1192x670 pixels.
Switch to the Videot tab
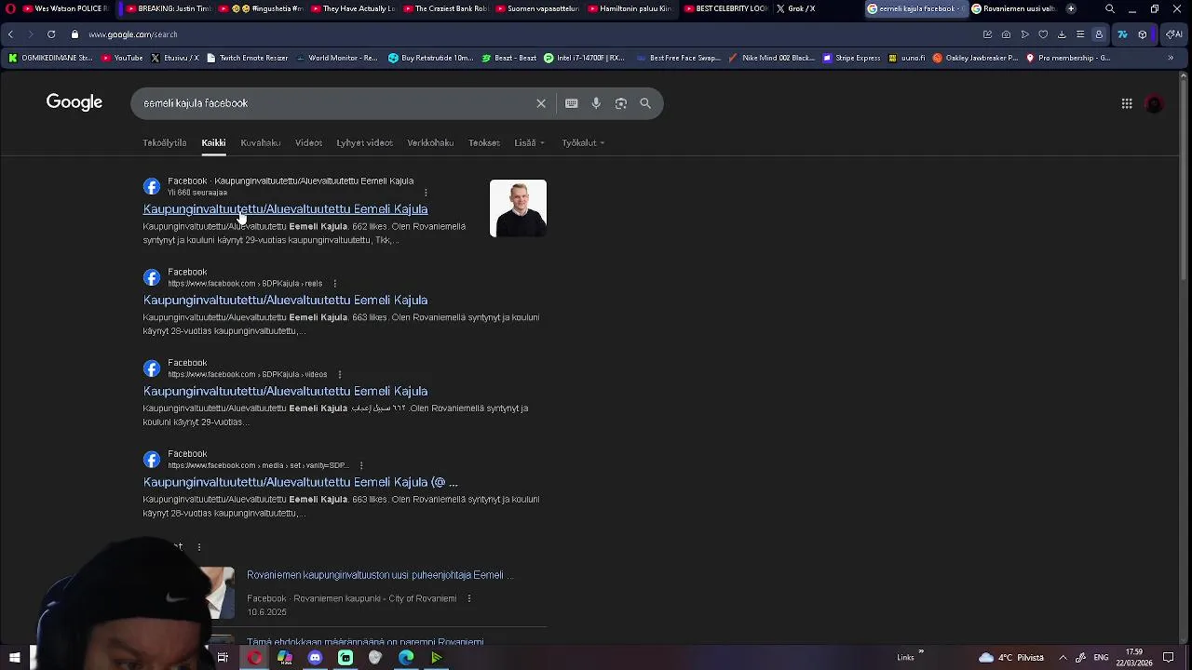308,142
